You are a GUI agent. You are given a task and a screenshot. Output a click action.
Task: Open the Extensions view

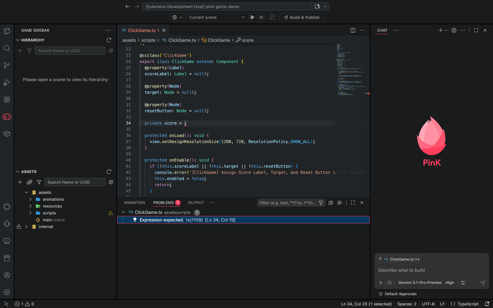[x=7, y=100]
